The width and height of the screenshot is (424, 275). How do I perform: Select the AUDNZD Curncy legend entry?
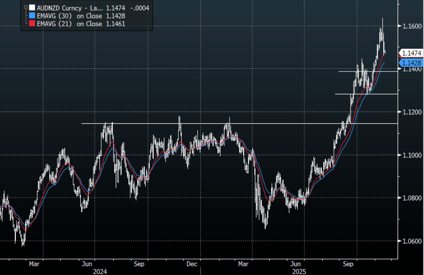70,7
